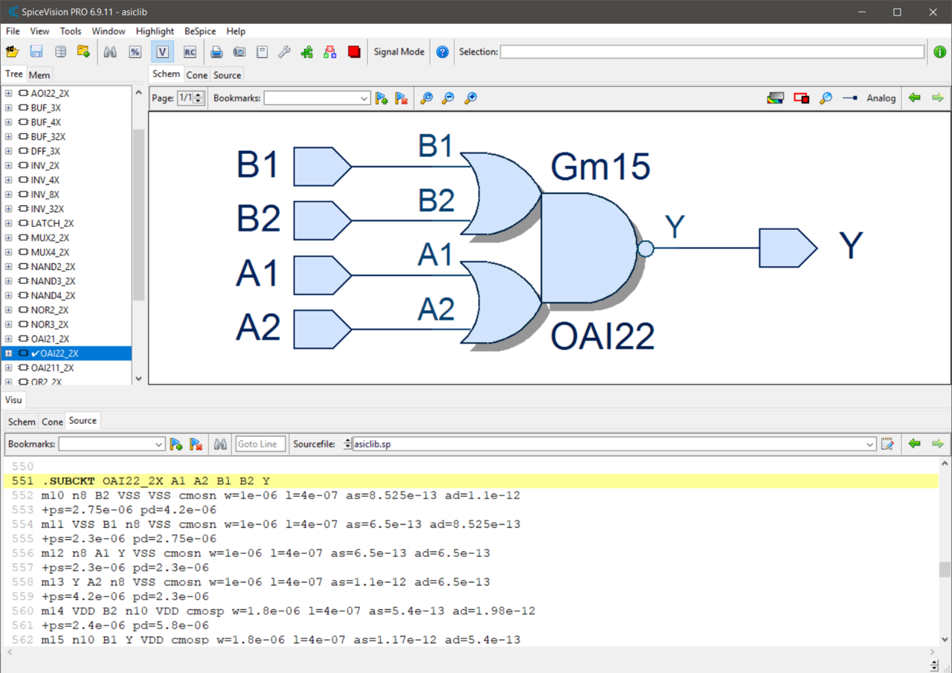The image size is (952, 673).
Task: Toggle the RC parasitic display button
Action: (x=190, y=52)
